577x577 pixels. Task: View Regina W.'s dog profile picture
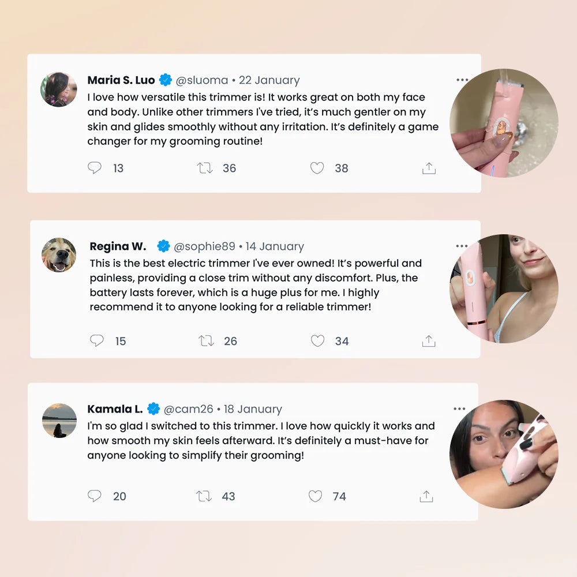coord(59,255)
